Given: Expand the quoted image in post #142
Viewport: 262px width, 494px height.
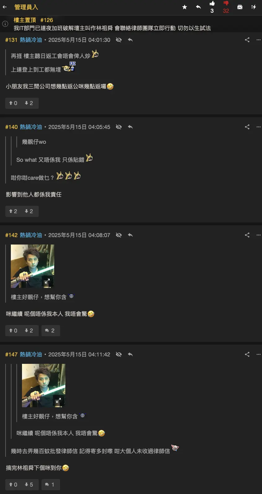Looking at the screenshot, I should pyautogui.click(x=47, y=281).
